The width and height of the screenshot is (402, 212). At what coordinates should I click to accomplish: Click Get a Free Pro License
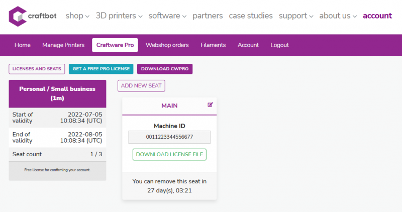(101, 69)
